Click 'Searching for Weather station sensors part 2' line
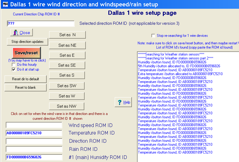Image resolution: width=239 pixels, height=162 pixels. tap(175, 58)
